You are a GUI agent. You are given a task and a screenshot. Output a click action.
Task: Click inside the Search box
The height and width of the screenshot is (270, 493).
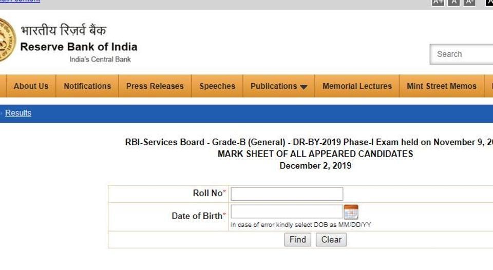coord(462,54)
